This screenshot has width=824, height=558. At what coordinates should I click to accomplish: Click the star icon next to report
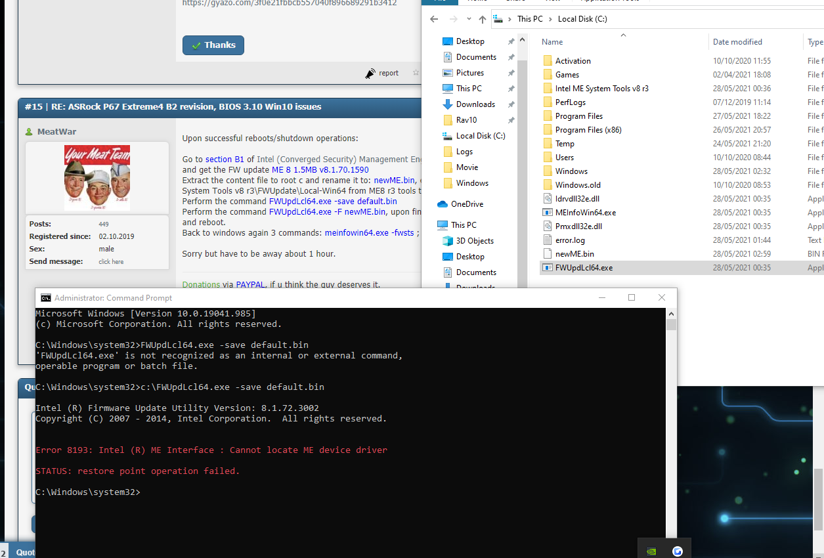coord(416,74)
